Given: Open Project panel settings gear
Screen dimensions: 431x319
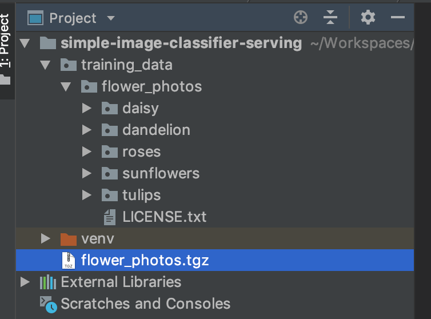Looking at the screenshot, I should [368, 18].
